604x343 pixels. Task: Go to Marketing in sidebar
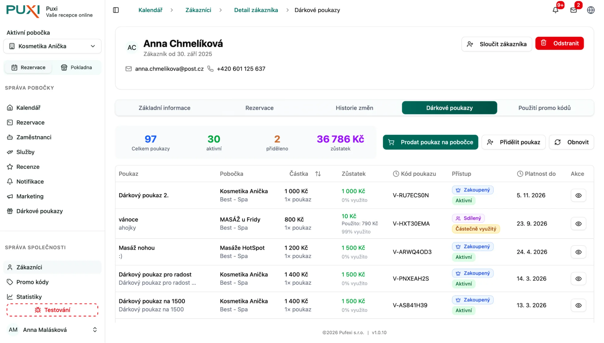tap(30, 196)
